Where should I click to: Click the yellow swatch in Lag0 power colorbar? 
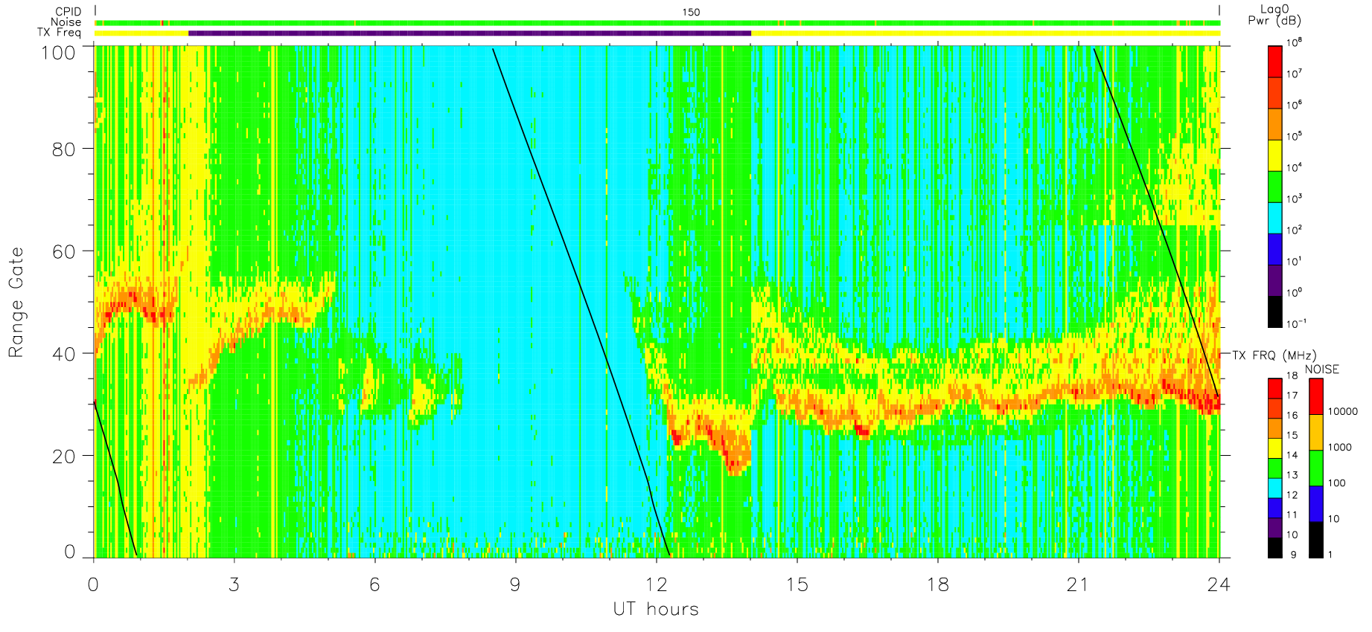coord(1274,155)
